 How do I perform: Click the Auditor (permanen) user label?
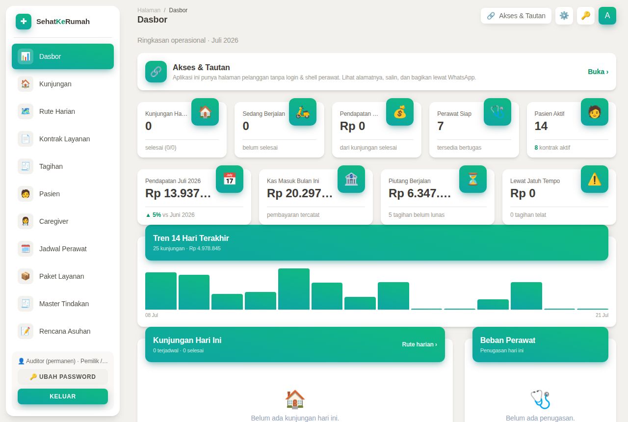[63, 361]
